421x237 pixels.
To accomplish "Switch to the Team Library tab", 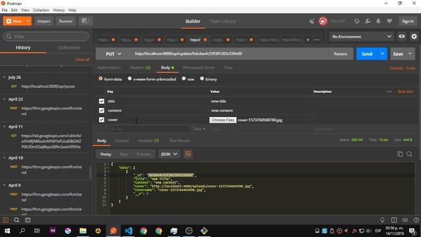I will coord(222,21).
